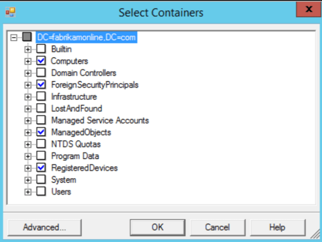Uncheck the Computers container checkbox

coord(41,61)
